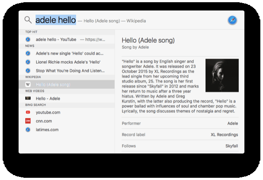263x180 pixels.
Task: Open the latimes.com Bing result
Action: (x=67, y=130)
